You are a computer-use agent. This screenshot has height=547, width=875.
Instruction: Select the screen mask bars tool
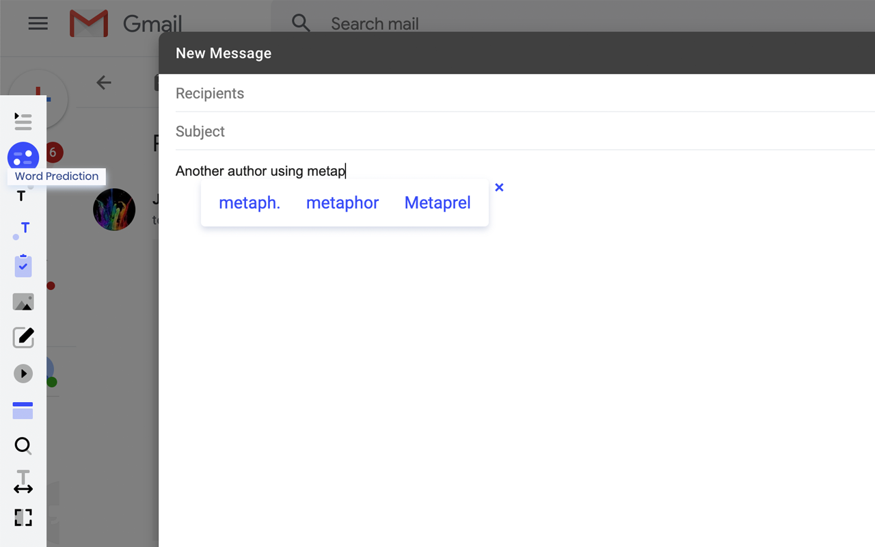(23, 410)
